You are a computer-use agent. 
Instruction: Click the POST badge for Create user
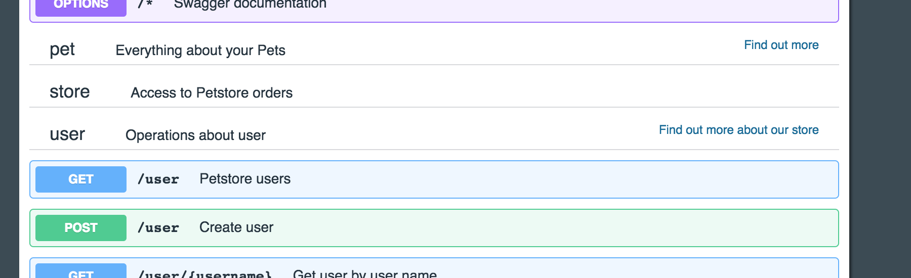point(81,228)
